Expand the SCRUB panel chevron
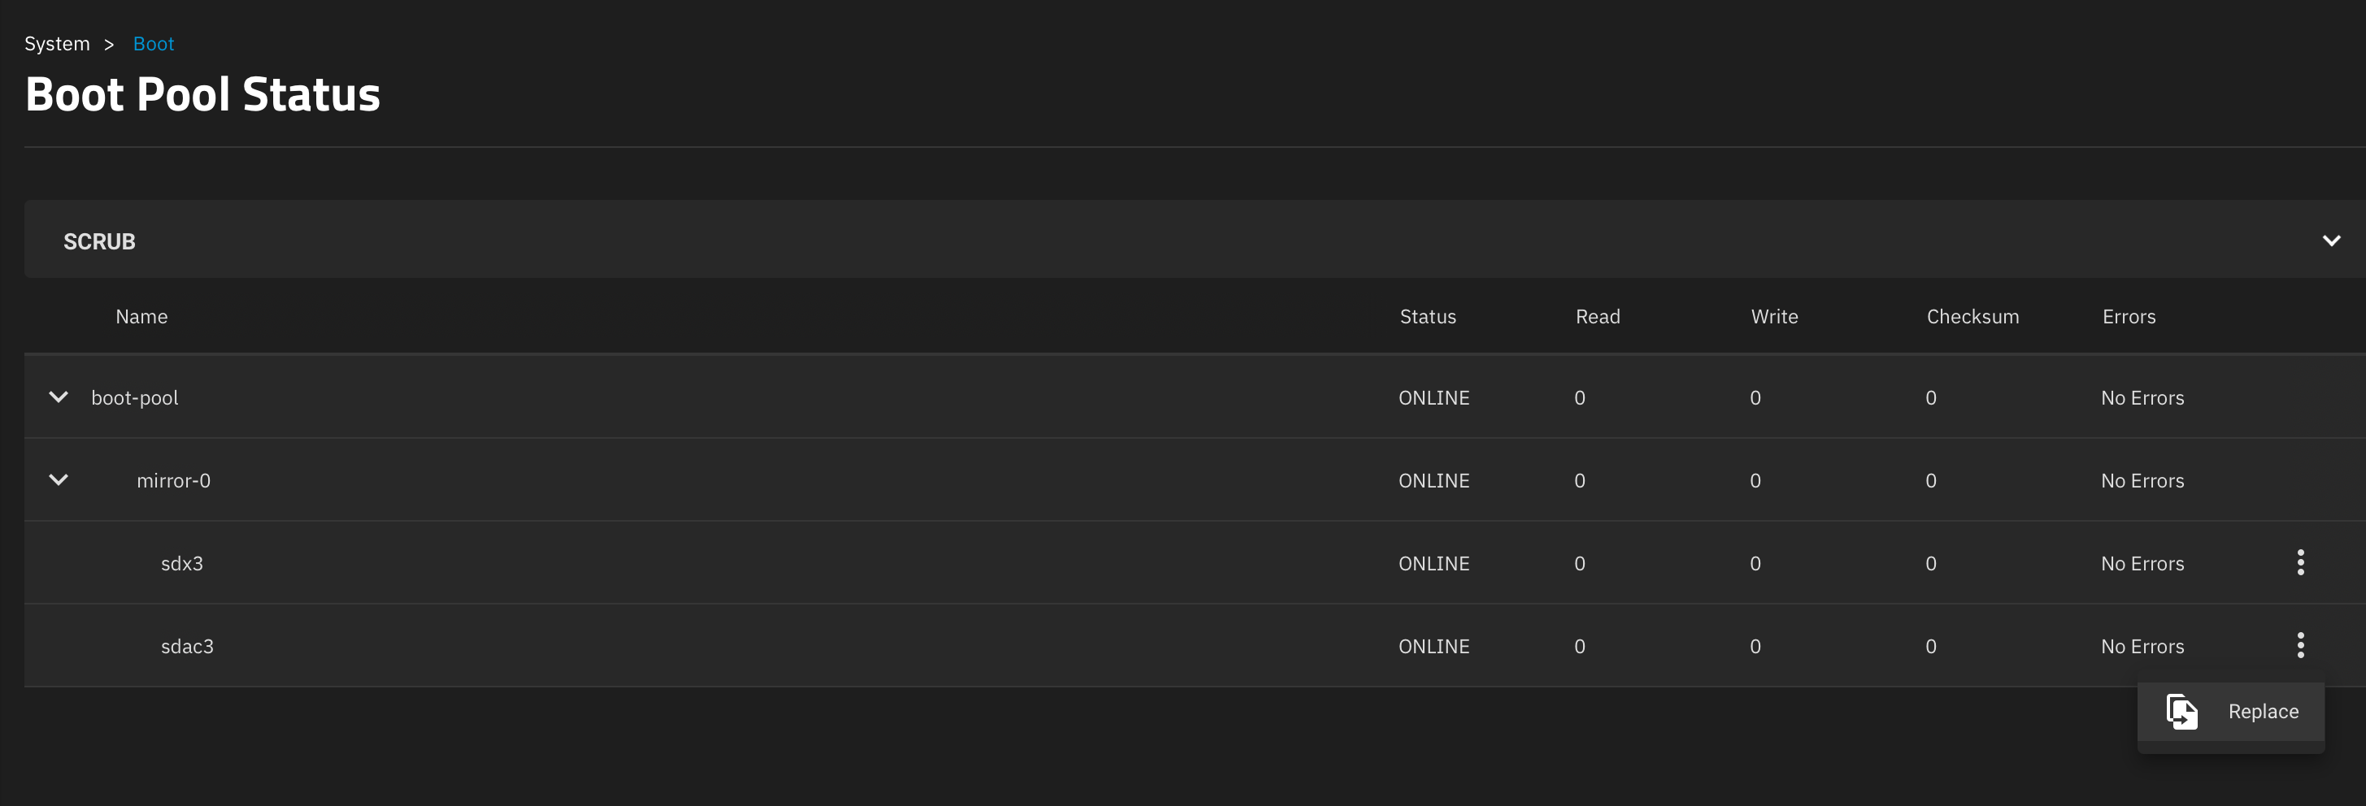This screenshot has height=806, width=2366. pos(2331,240)
